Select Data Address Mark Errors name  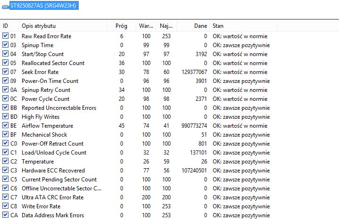(x=53, y=215)
